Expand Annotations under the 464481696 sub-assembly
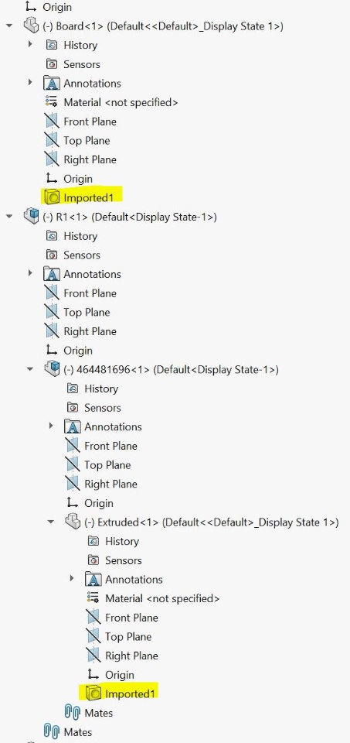 (51, 426)
